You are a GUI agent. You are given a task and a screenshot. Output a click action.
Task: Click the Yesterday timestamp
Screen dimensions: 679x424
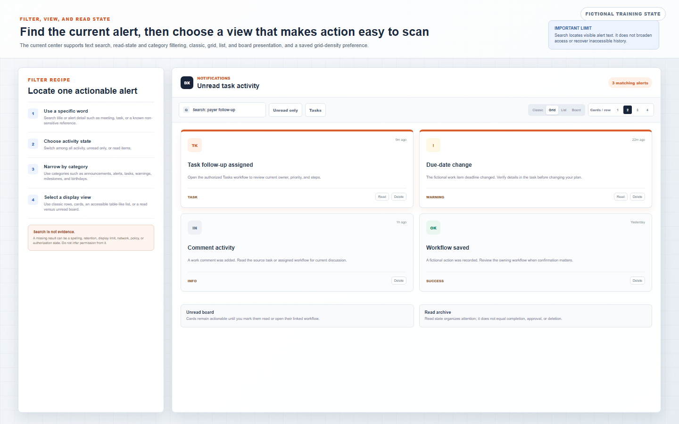[638, 222]
